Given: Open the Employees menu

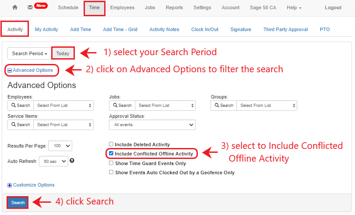Looking at the screenshot, I should click(122, 8).
